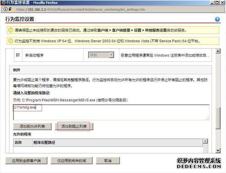Viewport: 226px width, 173px height.
Task: Click warning icon of service notice
Action: [10, 30]
